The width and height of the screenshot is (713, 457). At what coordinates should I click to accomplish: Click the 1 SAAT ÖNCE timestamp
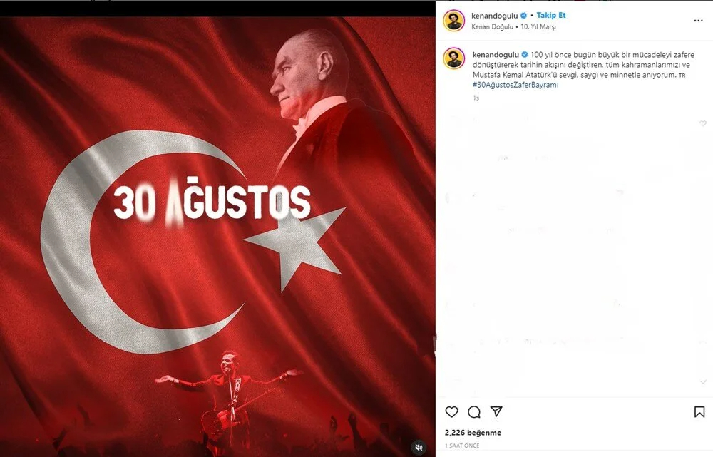(462, 446)
